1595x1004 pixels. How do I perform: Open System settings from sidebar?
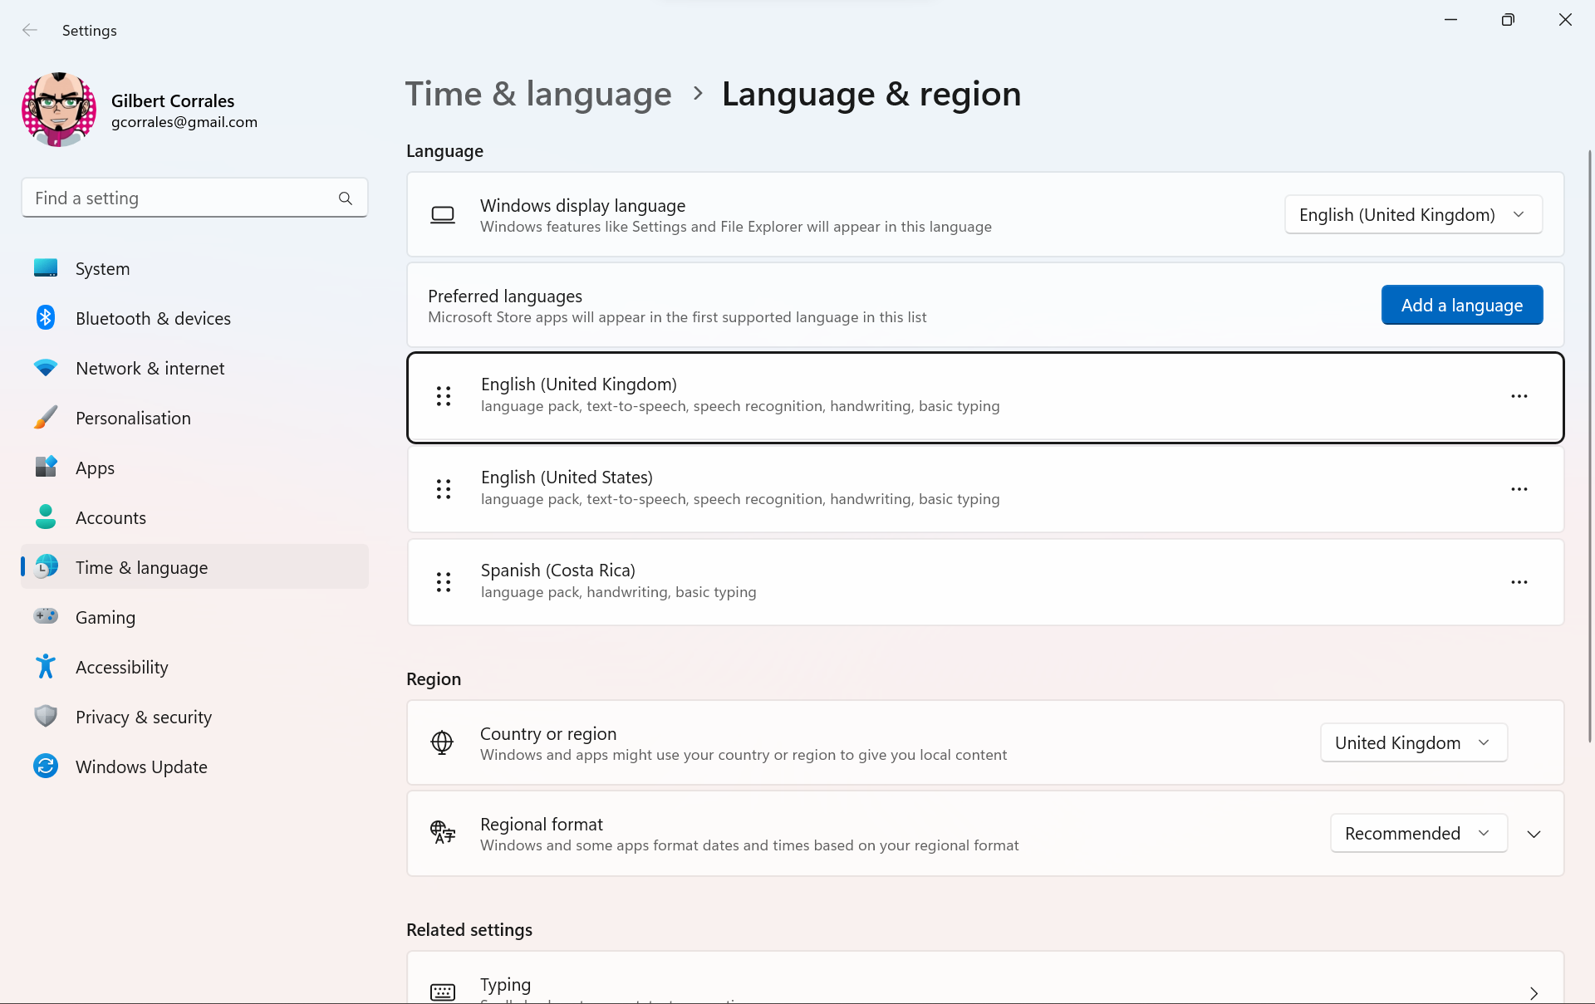click(x=102, y=268)
